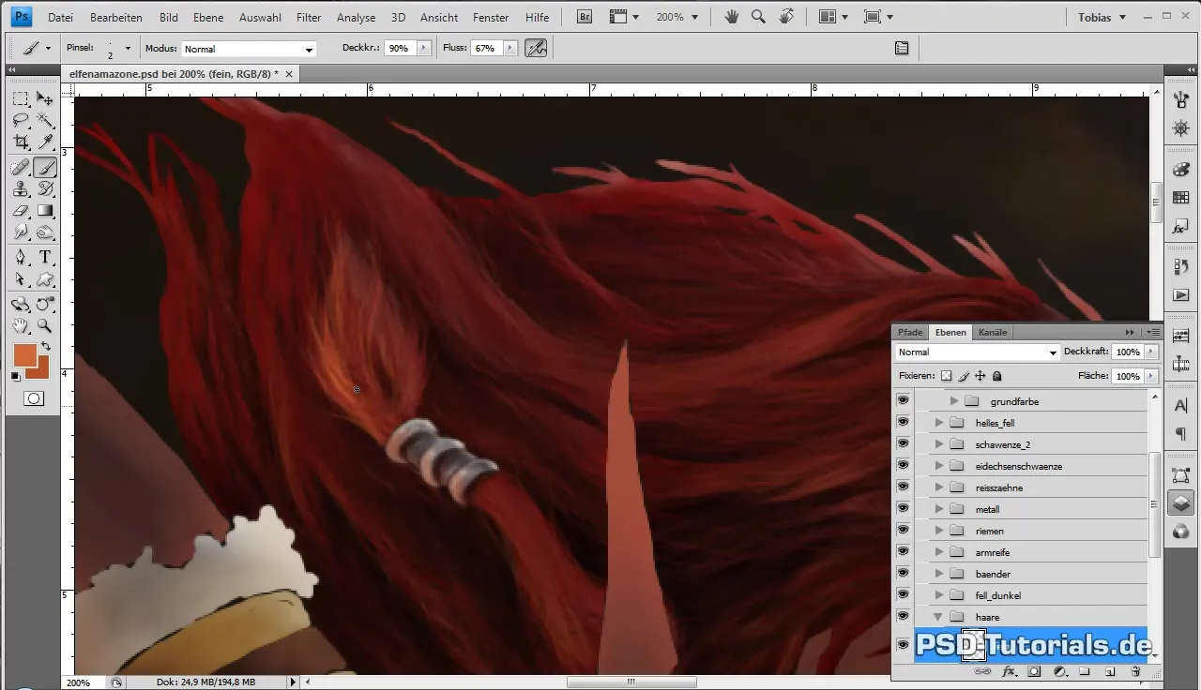Viewport: 1201px width, 690px height.
Task: Expand the baender layer group
Action: [x=939, y=574]
